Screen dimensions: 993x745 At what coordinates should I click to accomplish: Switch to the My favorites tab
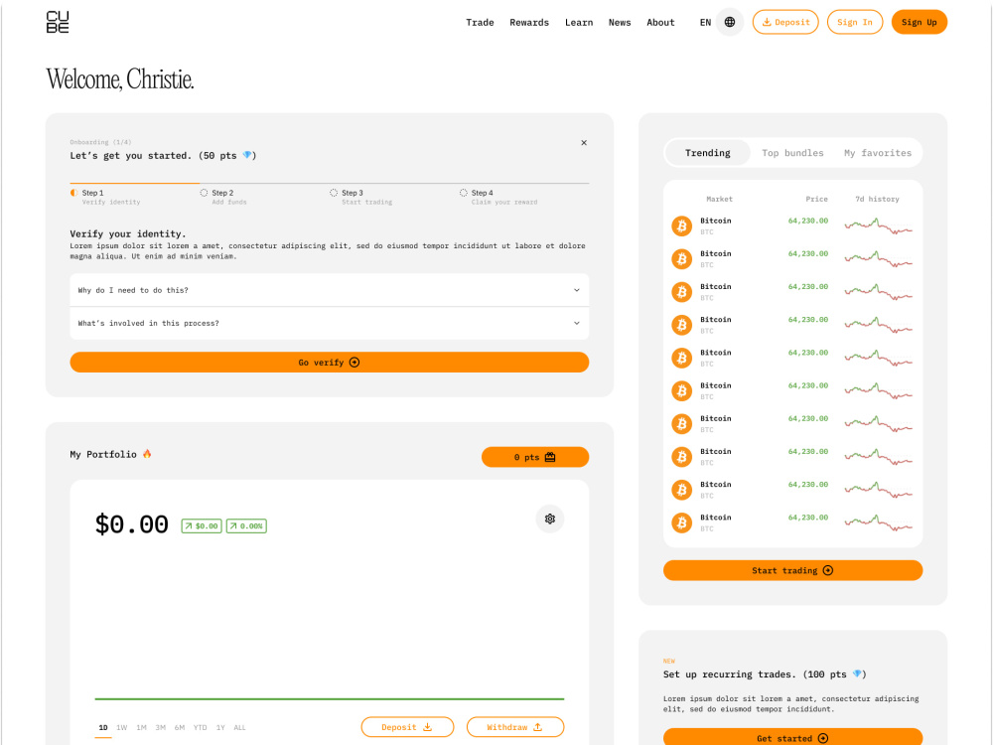[x=877, y=153]
